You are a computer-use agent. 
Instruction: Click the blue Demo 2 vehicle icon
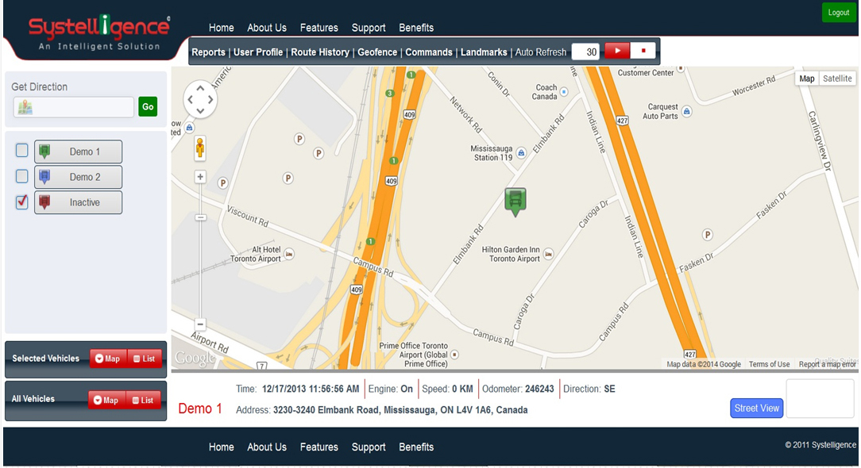(x=44, y=177)
